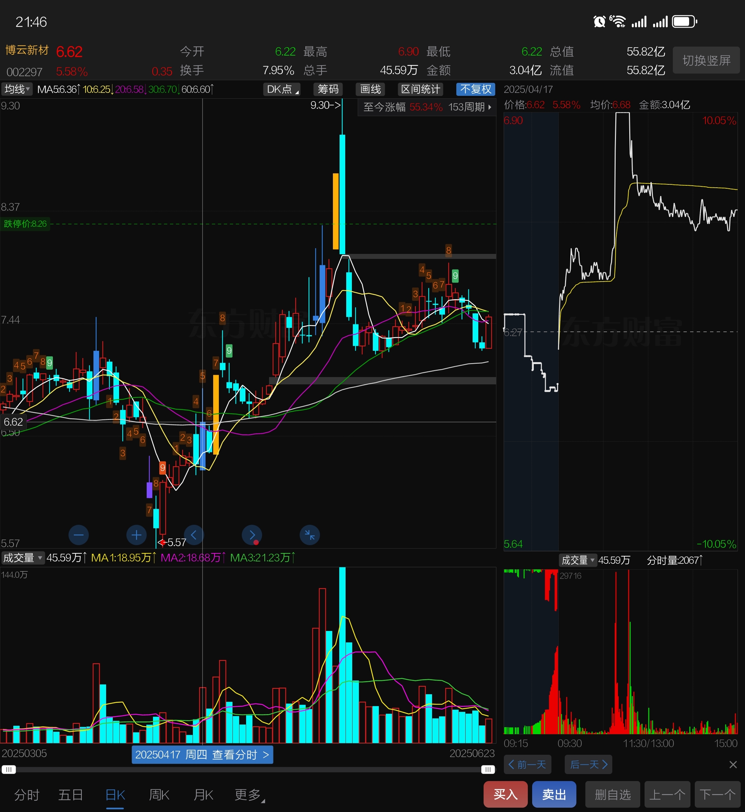Image resolution: width=745 pixels, height=812 pixels.
Task: Close the intraday panel with the X
Action: coord(733,764)
